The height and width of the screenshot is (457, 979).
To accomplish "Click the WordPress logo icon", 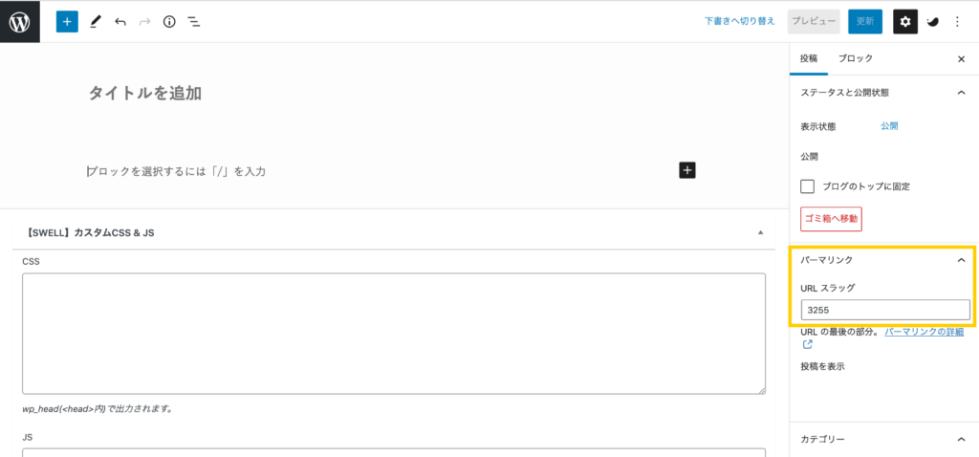I will [20, 22].
